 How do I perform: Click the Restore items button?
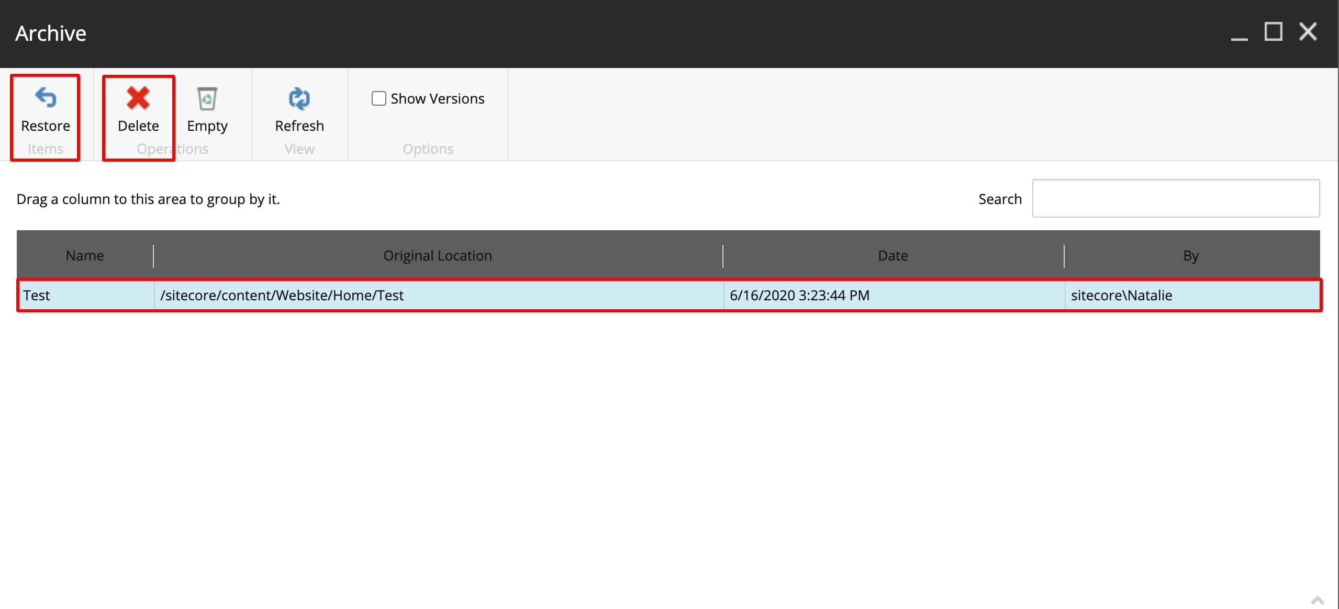pyautogui.click(x=46, y=110)
